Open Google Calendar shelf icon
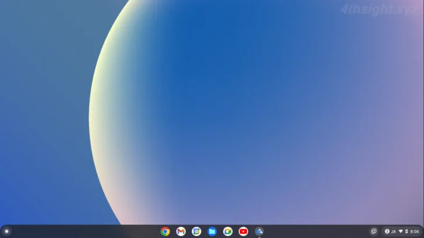 click(197, 232)
